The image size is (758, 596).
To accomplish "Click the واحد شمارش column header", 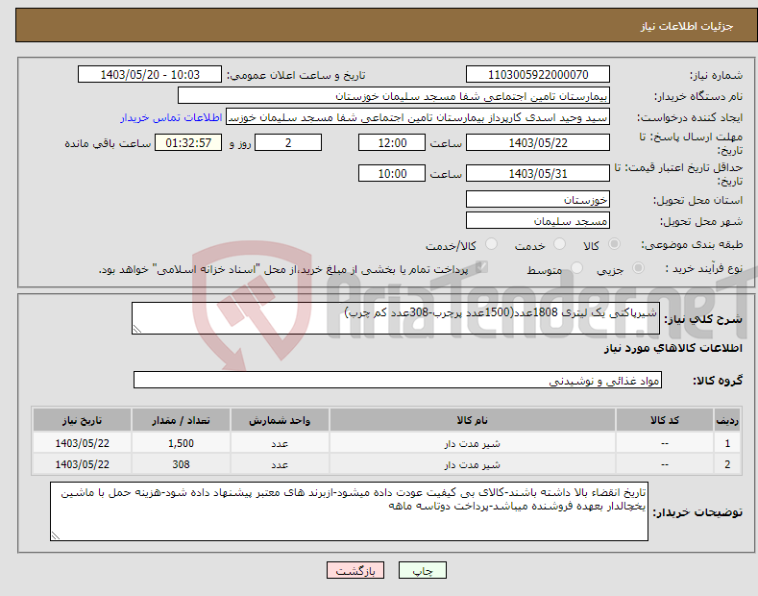I will pyautogui.click(x=280, y=420).
